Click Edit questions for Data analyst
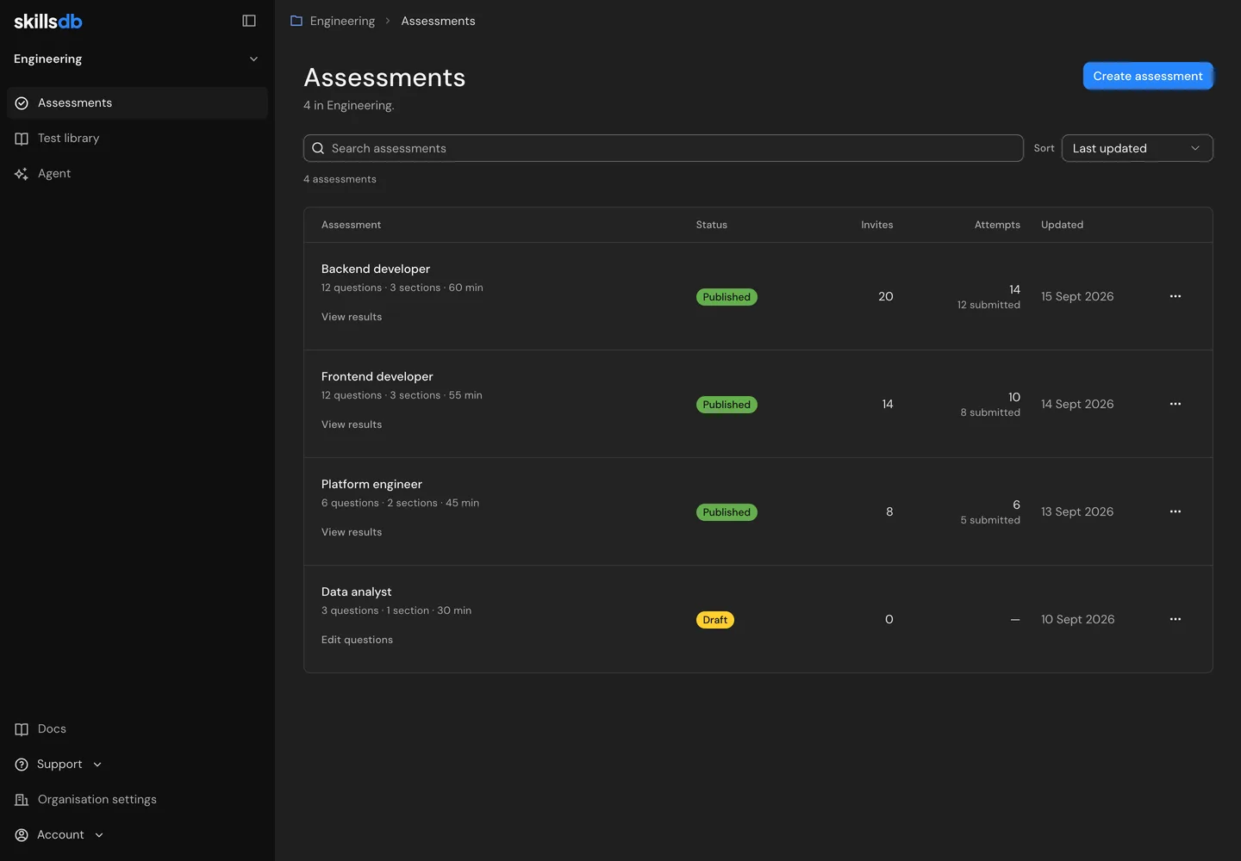This screenshot has height=861, width=1241. coord(357,640)
